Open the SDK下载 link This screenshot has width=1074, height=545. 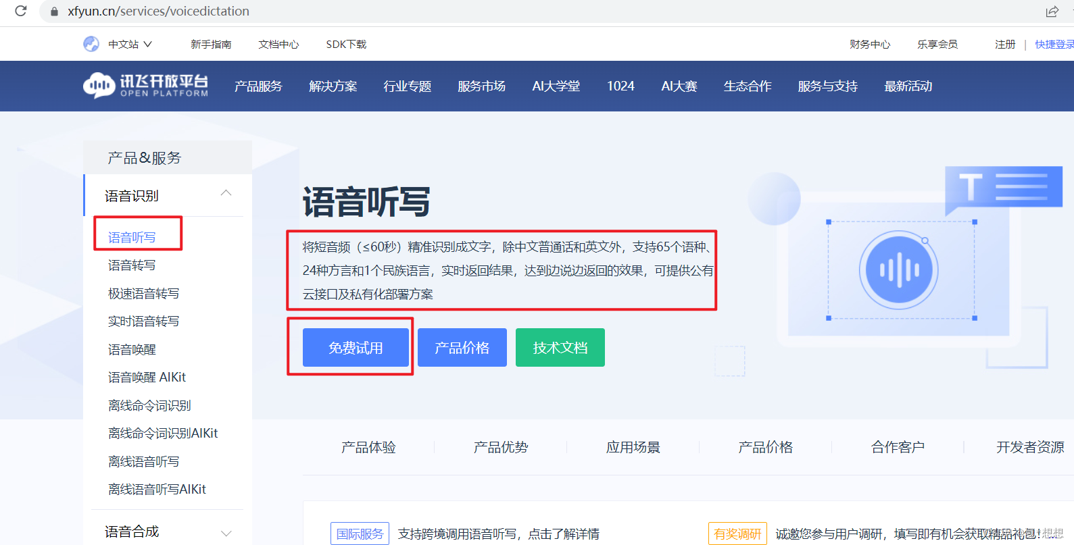click(x=346, y=44)
